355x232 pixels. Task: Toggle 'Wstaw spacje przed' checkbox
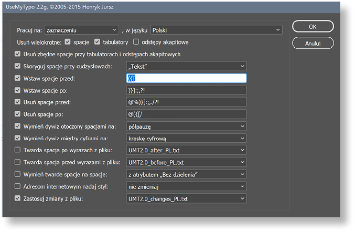tap(17, 78)
